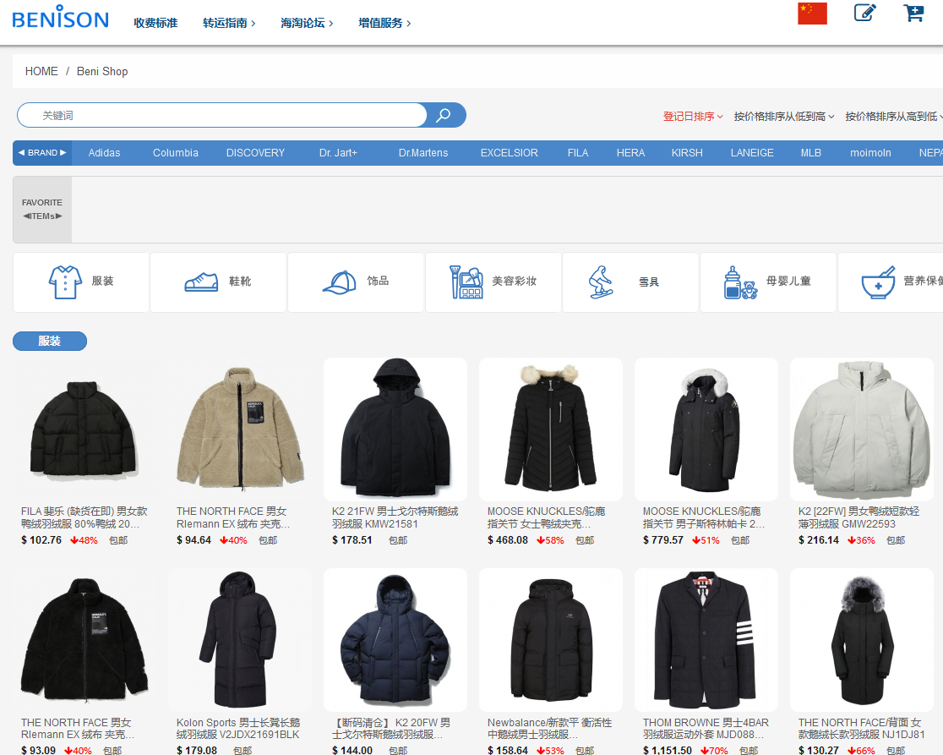943x755 pixels.
Task: Filter by FILA brand
Action: [578, 153]
